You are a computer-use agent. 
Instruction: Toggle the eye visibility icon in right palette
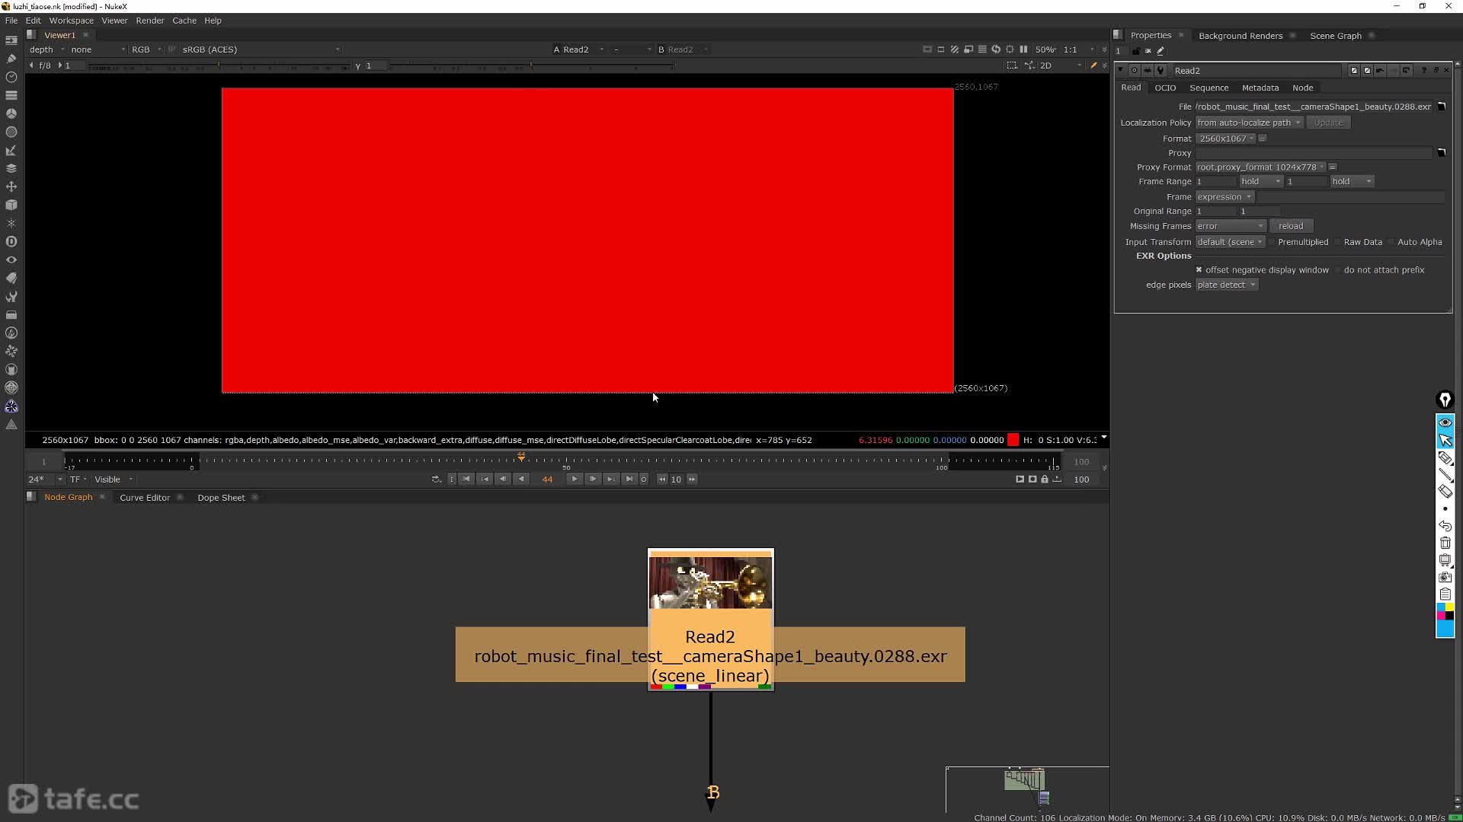pos(1445,423)
